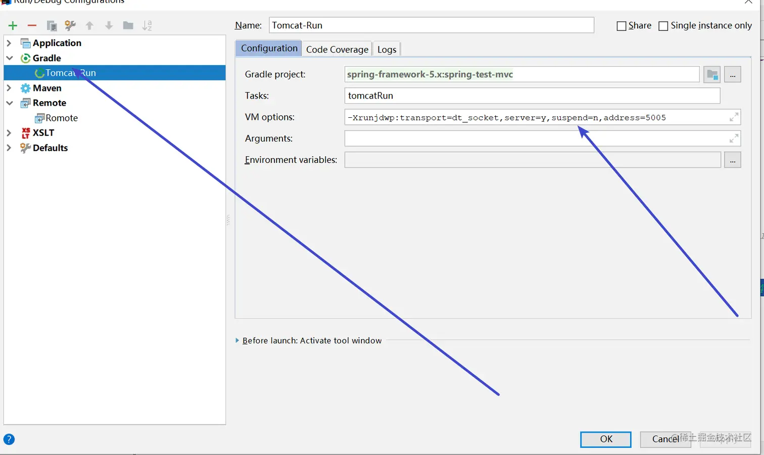
Task: Move configuration up arrow icon
Action: click(x=89, y=25)
